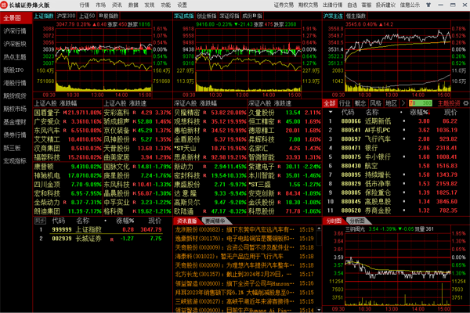Show more category tabs with > arrow
Viewport: 470px width, 313px height.
point(403,103)
